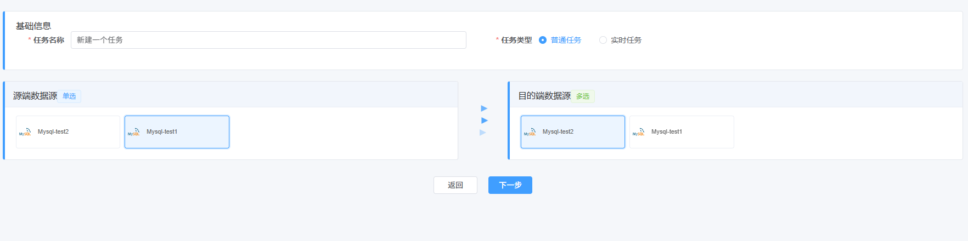Click the top arrow between the datasource panels

click(x=484, y=108)
